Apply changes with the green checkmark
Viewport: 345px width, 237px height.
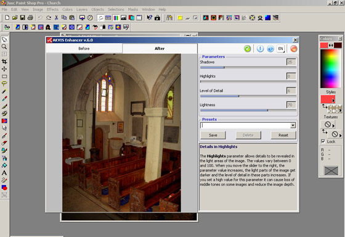click(x=248, y=49)
